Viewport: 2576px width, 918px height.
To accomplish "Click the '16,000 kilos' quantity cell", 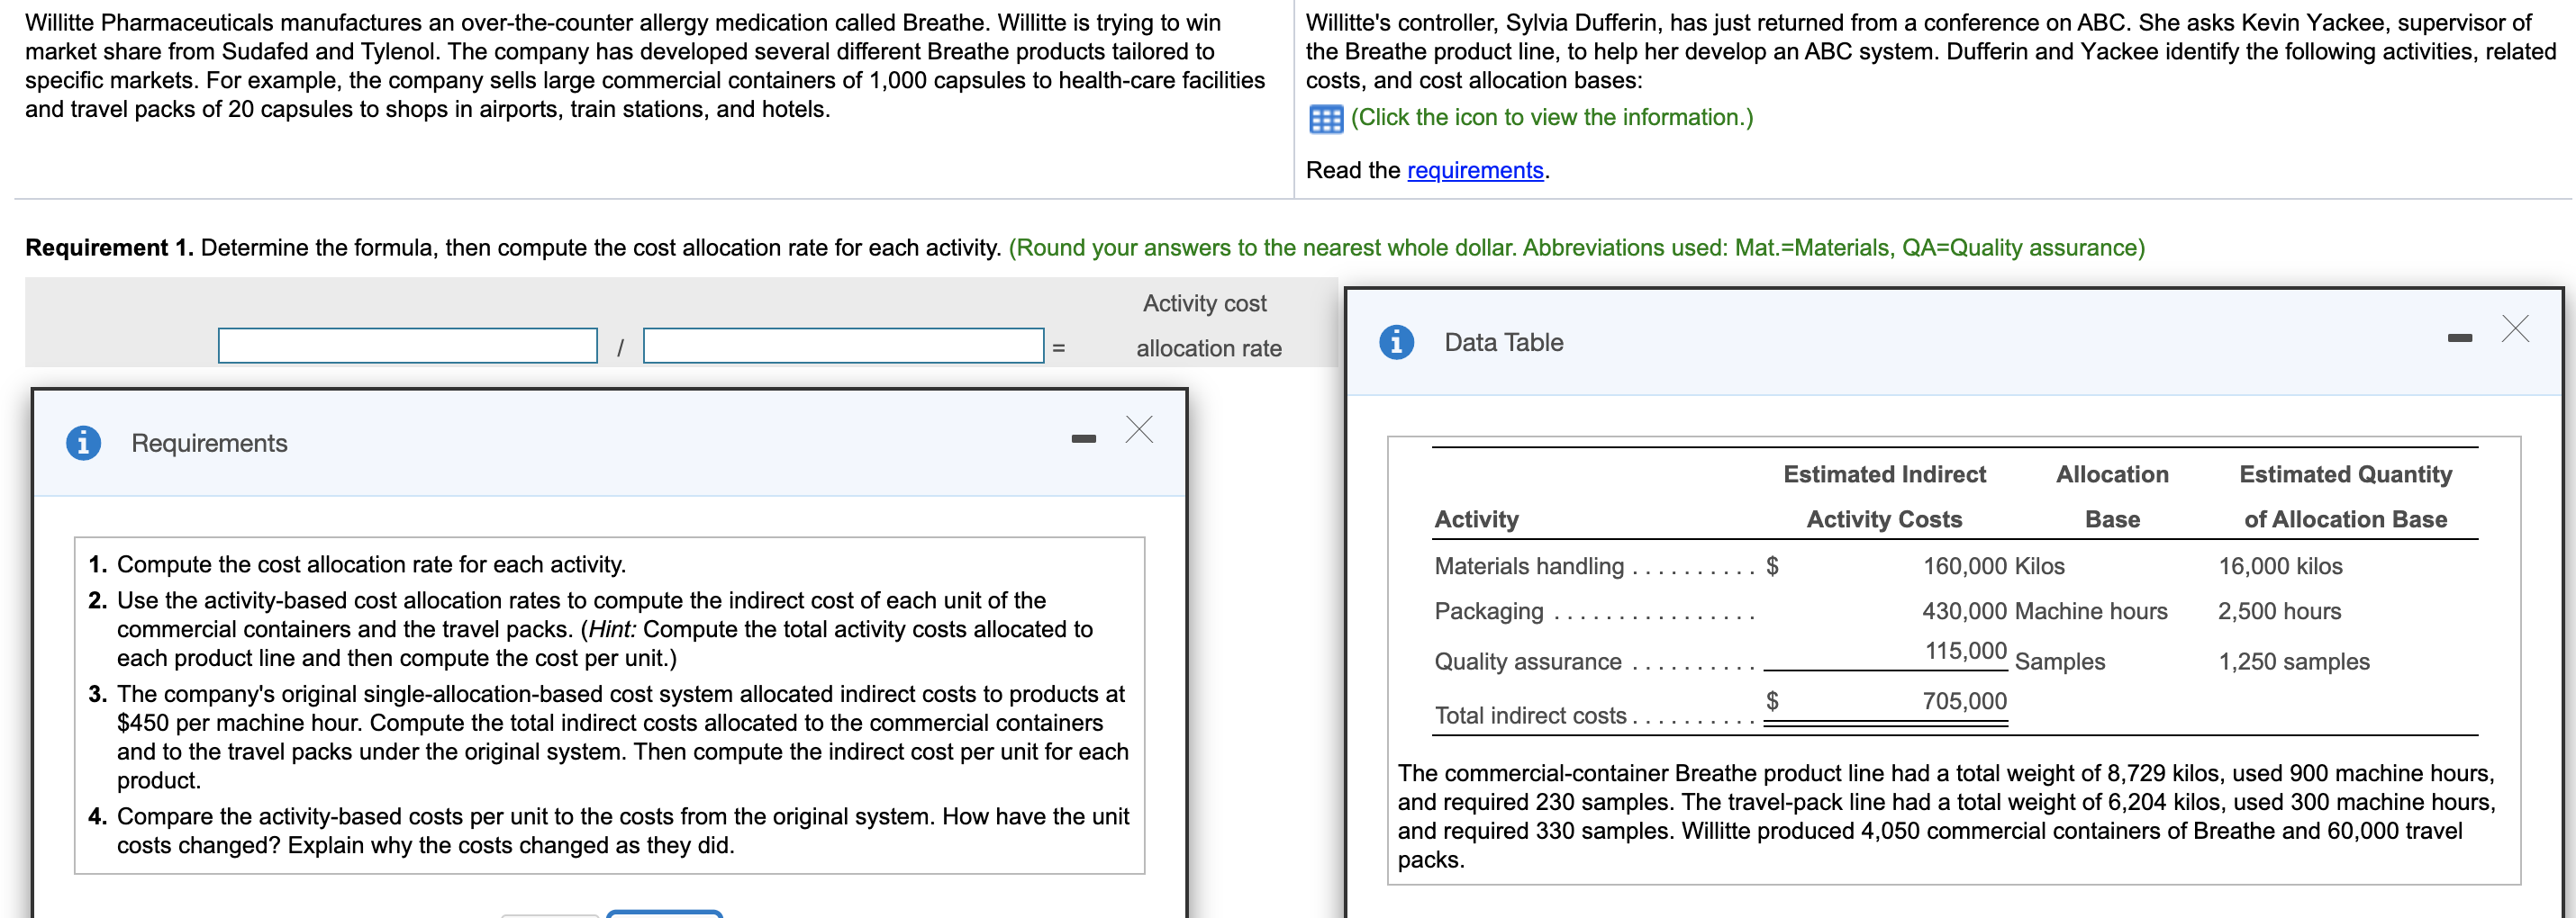I will [2280, 565].
